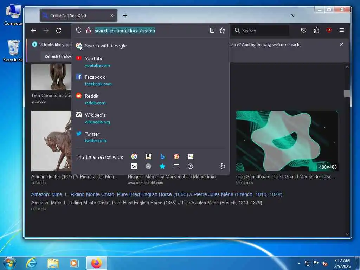Open the Twitter suggestion
Viewport: 360px width, 270px height.
pyautogui.click(x=150, y=137)
